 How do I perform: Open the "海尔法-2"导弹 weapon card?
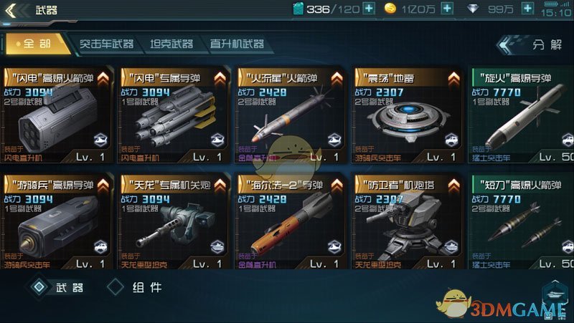click(x=291, y=221)
